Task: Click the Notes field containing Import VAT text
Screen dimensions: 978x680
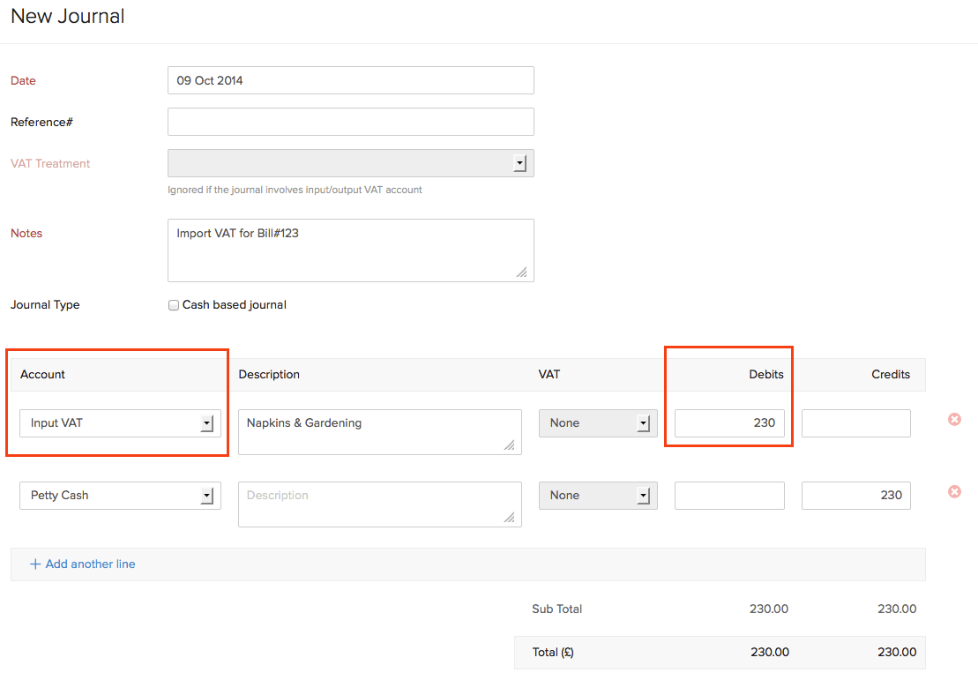Action: [x=350, y=250]
